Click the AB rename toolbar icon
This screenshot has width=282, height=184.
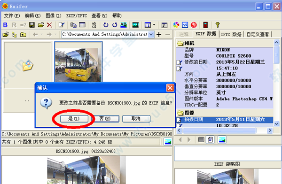pyautogui.click(x=123, y=25)
